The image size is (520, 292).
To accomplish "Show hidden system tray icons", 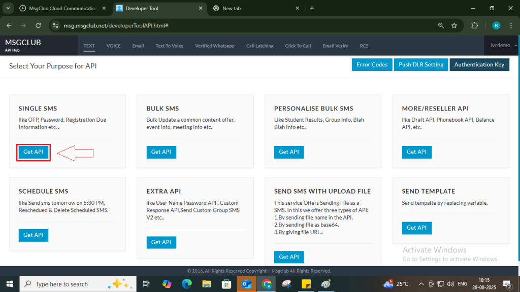I will coord(421,284).
